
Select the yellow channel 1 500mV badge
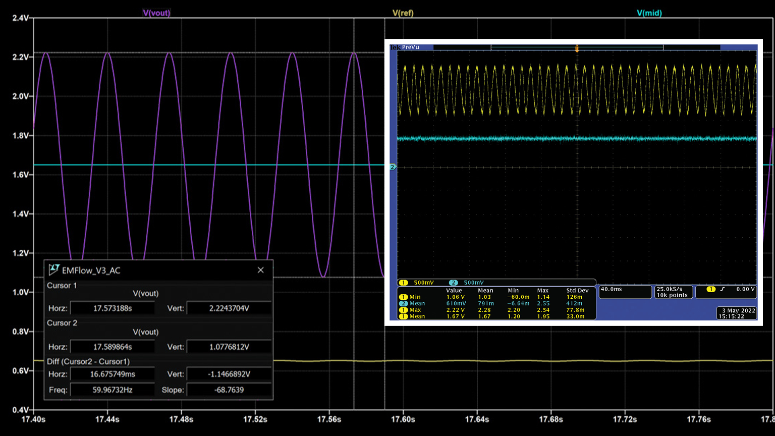pos(403,283)
